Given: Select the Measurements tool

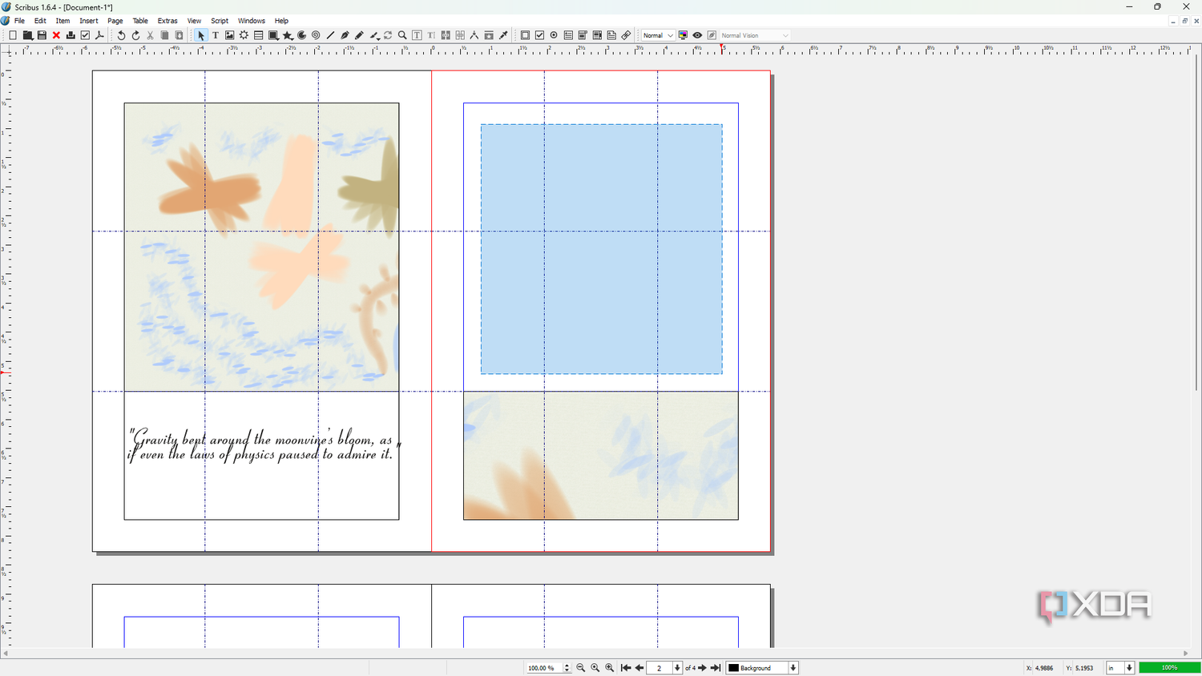Looking at the screenshot, I should pyautogui.click(x=475, y=35).
